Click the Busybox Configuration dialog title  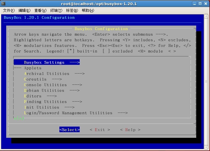(101, 29)
